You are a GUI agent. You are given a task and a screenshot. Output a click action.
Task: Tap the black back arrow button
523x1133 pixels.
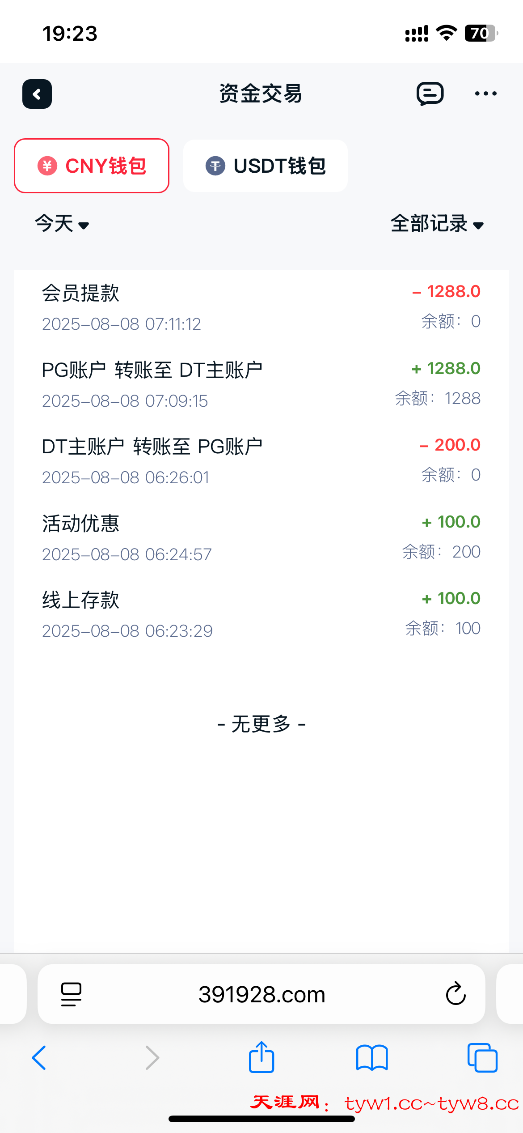click(x=37, y=94)
